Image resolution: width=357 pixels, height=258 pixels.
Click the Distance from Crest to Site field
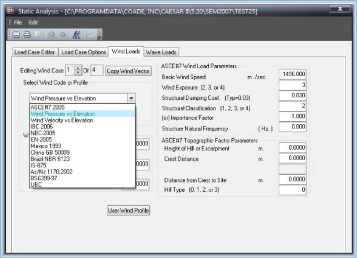(292, 179)
